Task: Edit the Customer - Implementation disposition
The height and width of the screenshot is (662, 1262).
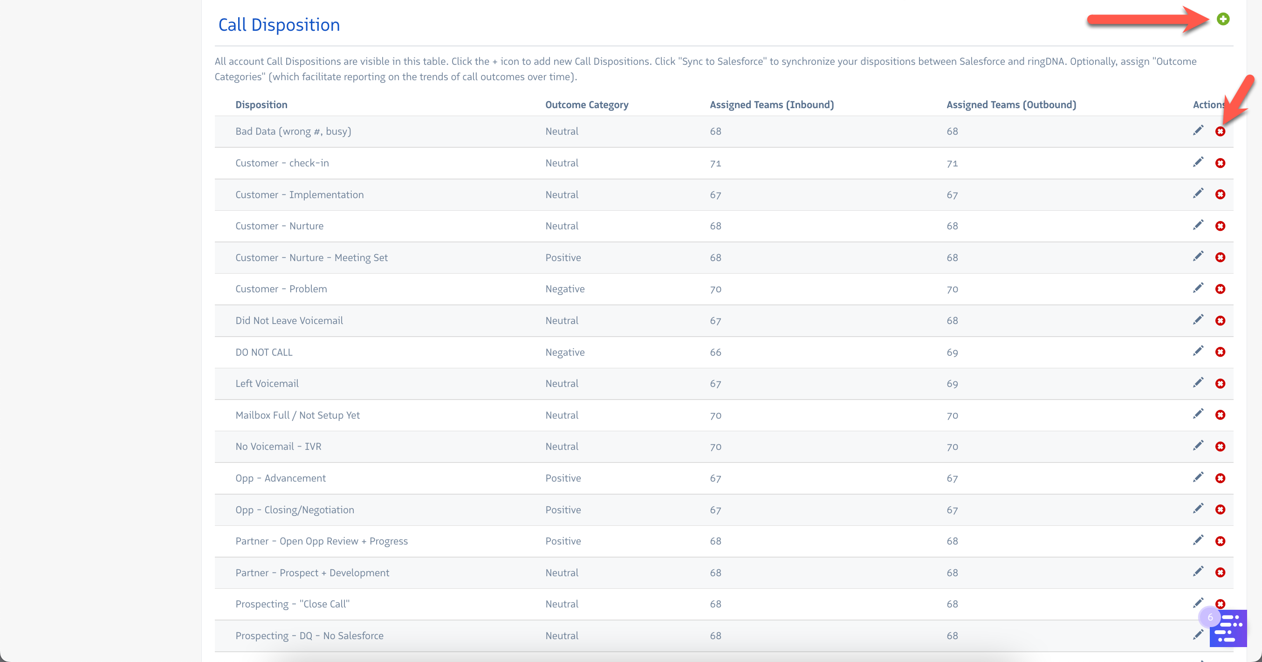Action: coord(1198,193)
